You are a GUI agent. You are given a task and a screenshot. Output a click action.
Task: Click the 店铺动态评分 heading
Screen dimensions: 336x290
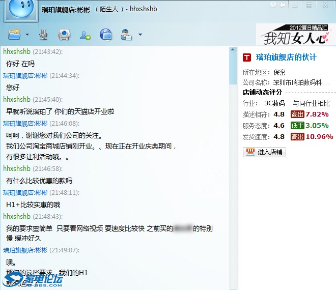[262, 92]
